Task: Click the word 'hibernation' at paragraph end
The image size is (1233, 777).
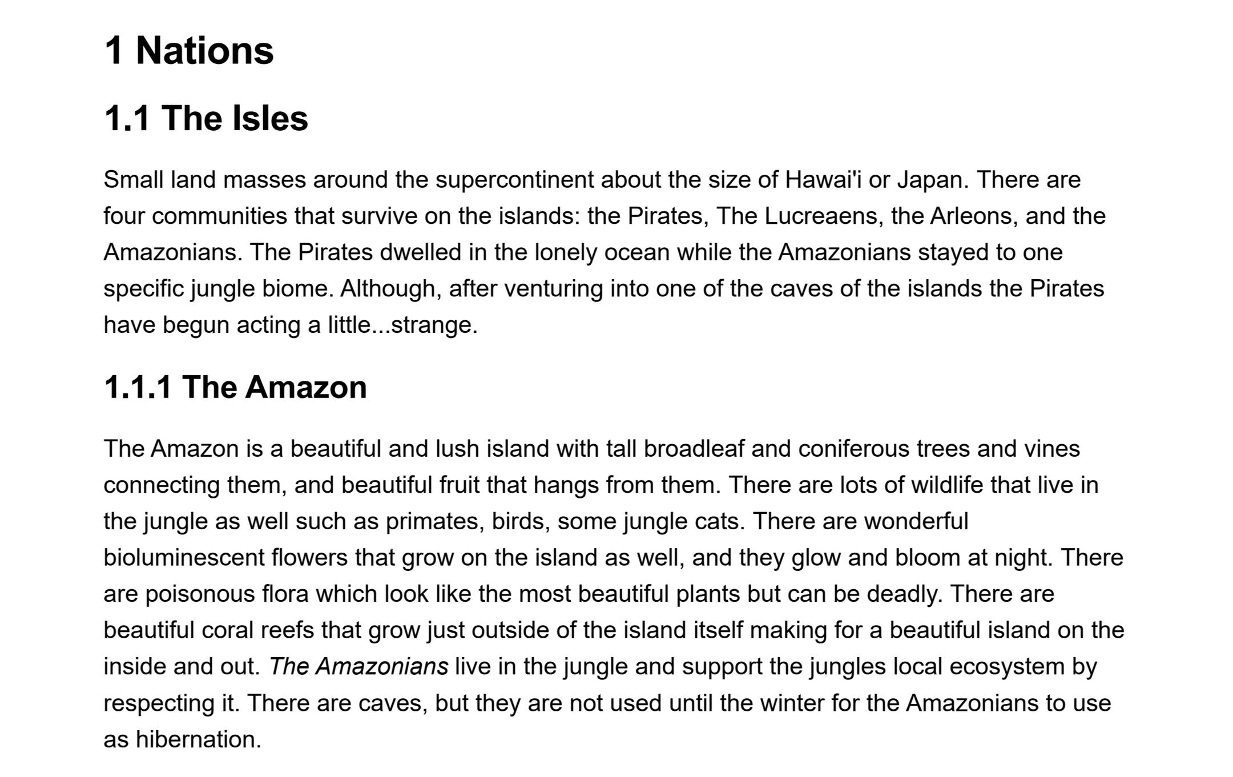Action: pyautogui.click(x=198, y=739)
